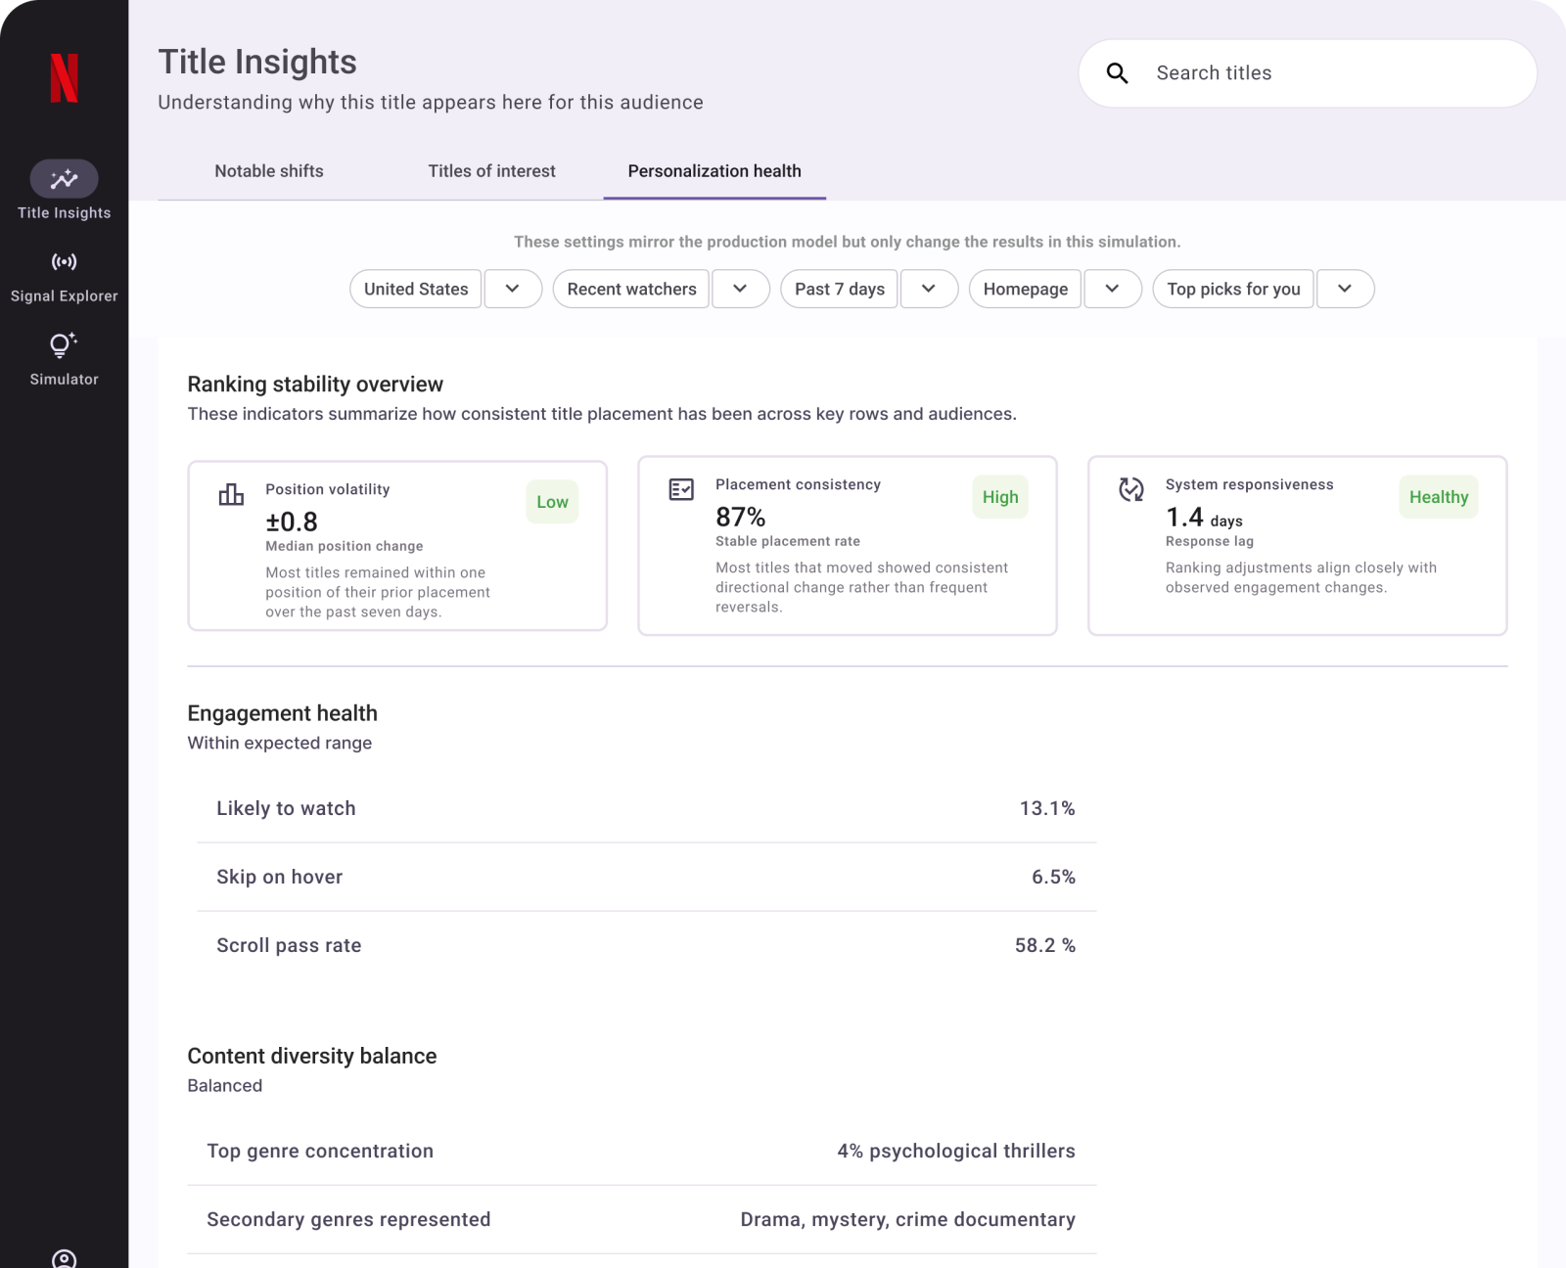The width and height of the screenshot is (1566, 1268).
Task: Click the Netflix logo in sidebar
Action: (64, 78)
